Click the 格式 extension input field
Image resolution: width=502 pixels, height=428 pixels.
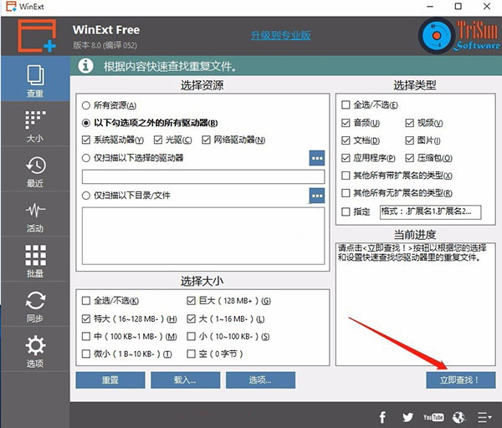[x=430, y=211]
